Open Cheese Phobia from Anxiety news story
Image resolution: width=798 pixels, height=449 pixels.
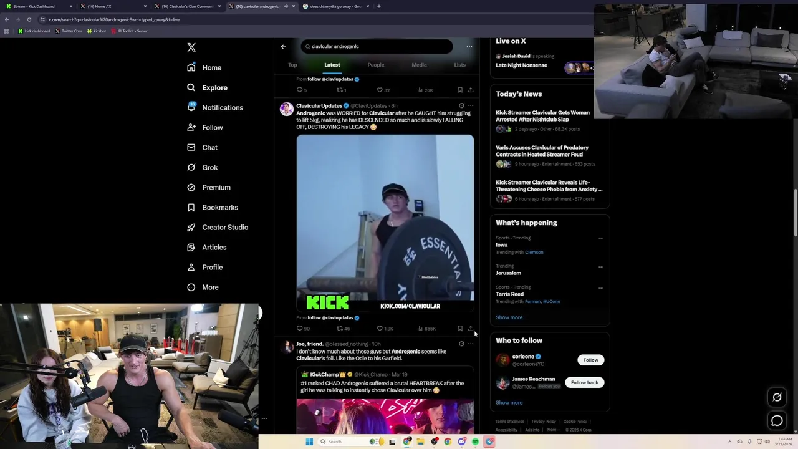[549, 186]
